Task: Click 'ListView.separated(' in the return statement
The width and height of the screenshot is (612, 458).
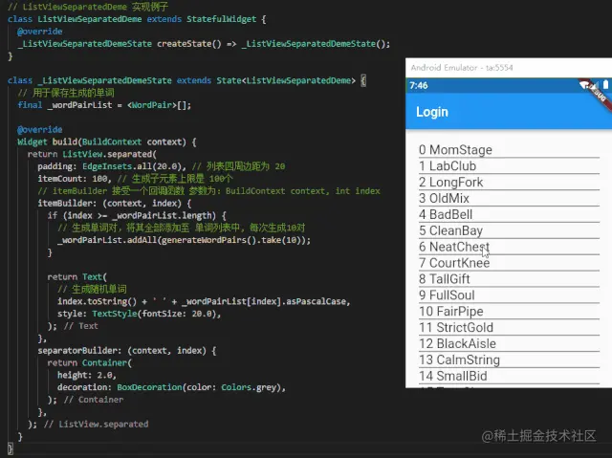Action: (109, 154)
